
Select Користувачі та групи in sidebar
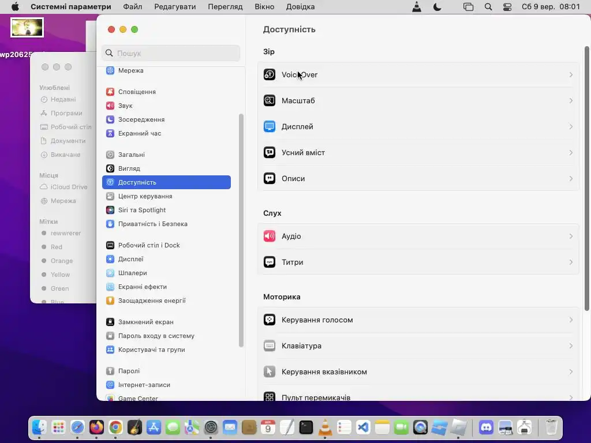click(166, 350)
